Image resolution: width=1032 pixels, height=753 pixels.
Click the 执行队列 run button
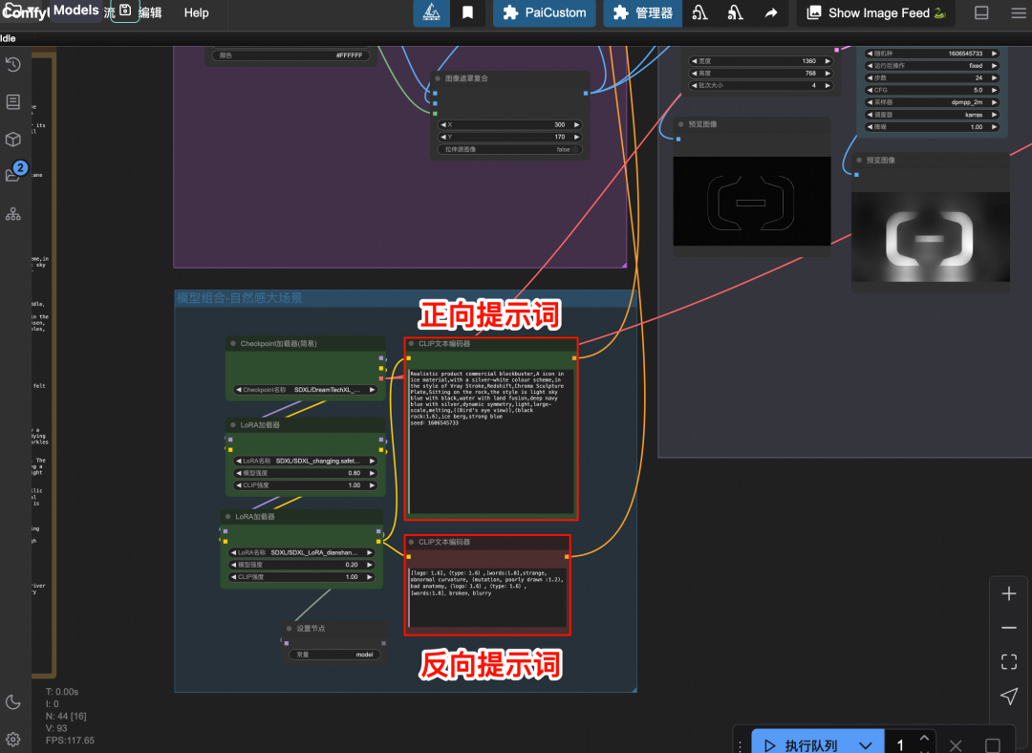click(801, 744)
